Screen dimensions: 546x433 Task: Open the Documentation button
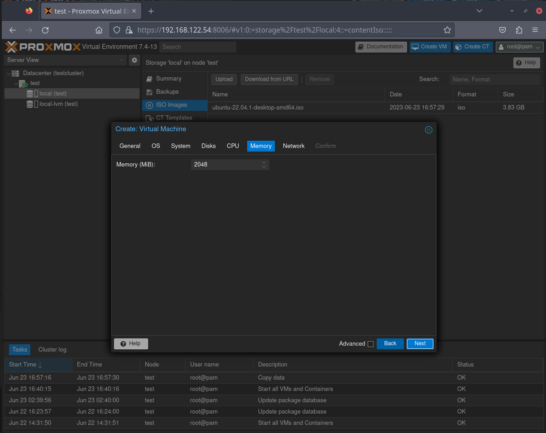(x=380, y=47)
